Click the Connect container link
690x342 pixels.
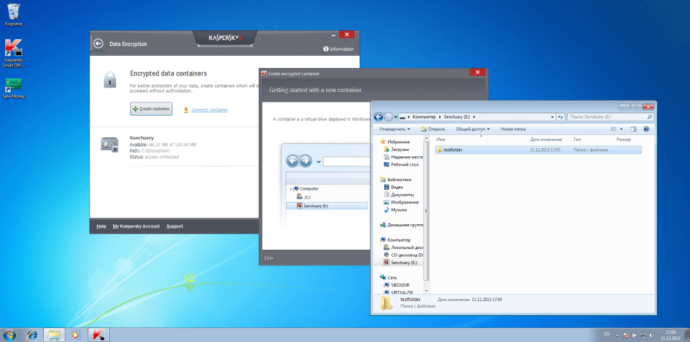coord(209,110)
